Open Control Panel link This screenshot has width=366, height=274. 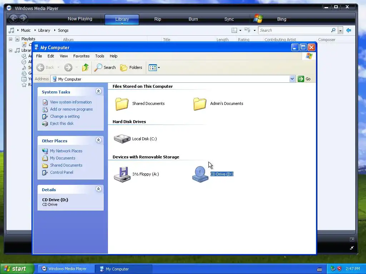point(61,172)
